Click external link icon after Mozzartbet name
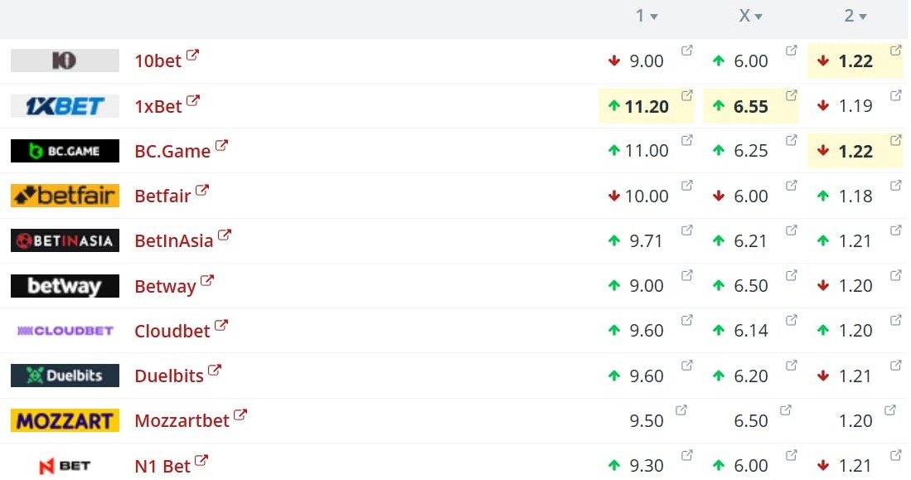The height and width of the screenshot is (480, 911). 240,415
